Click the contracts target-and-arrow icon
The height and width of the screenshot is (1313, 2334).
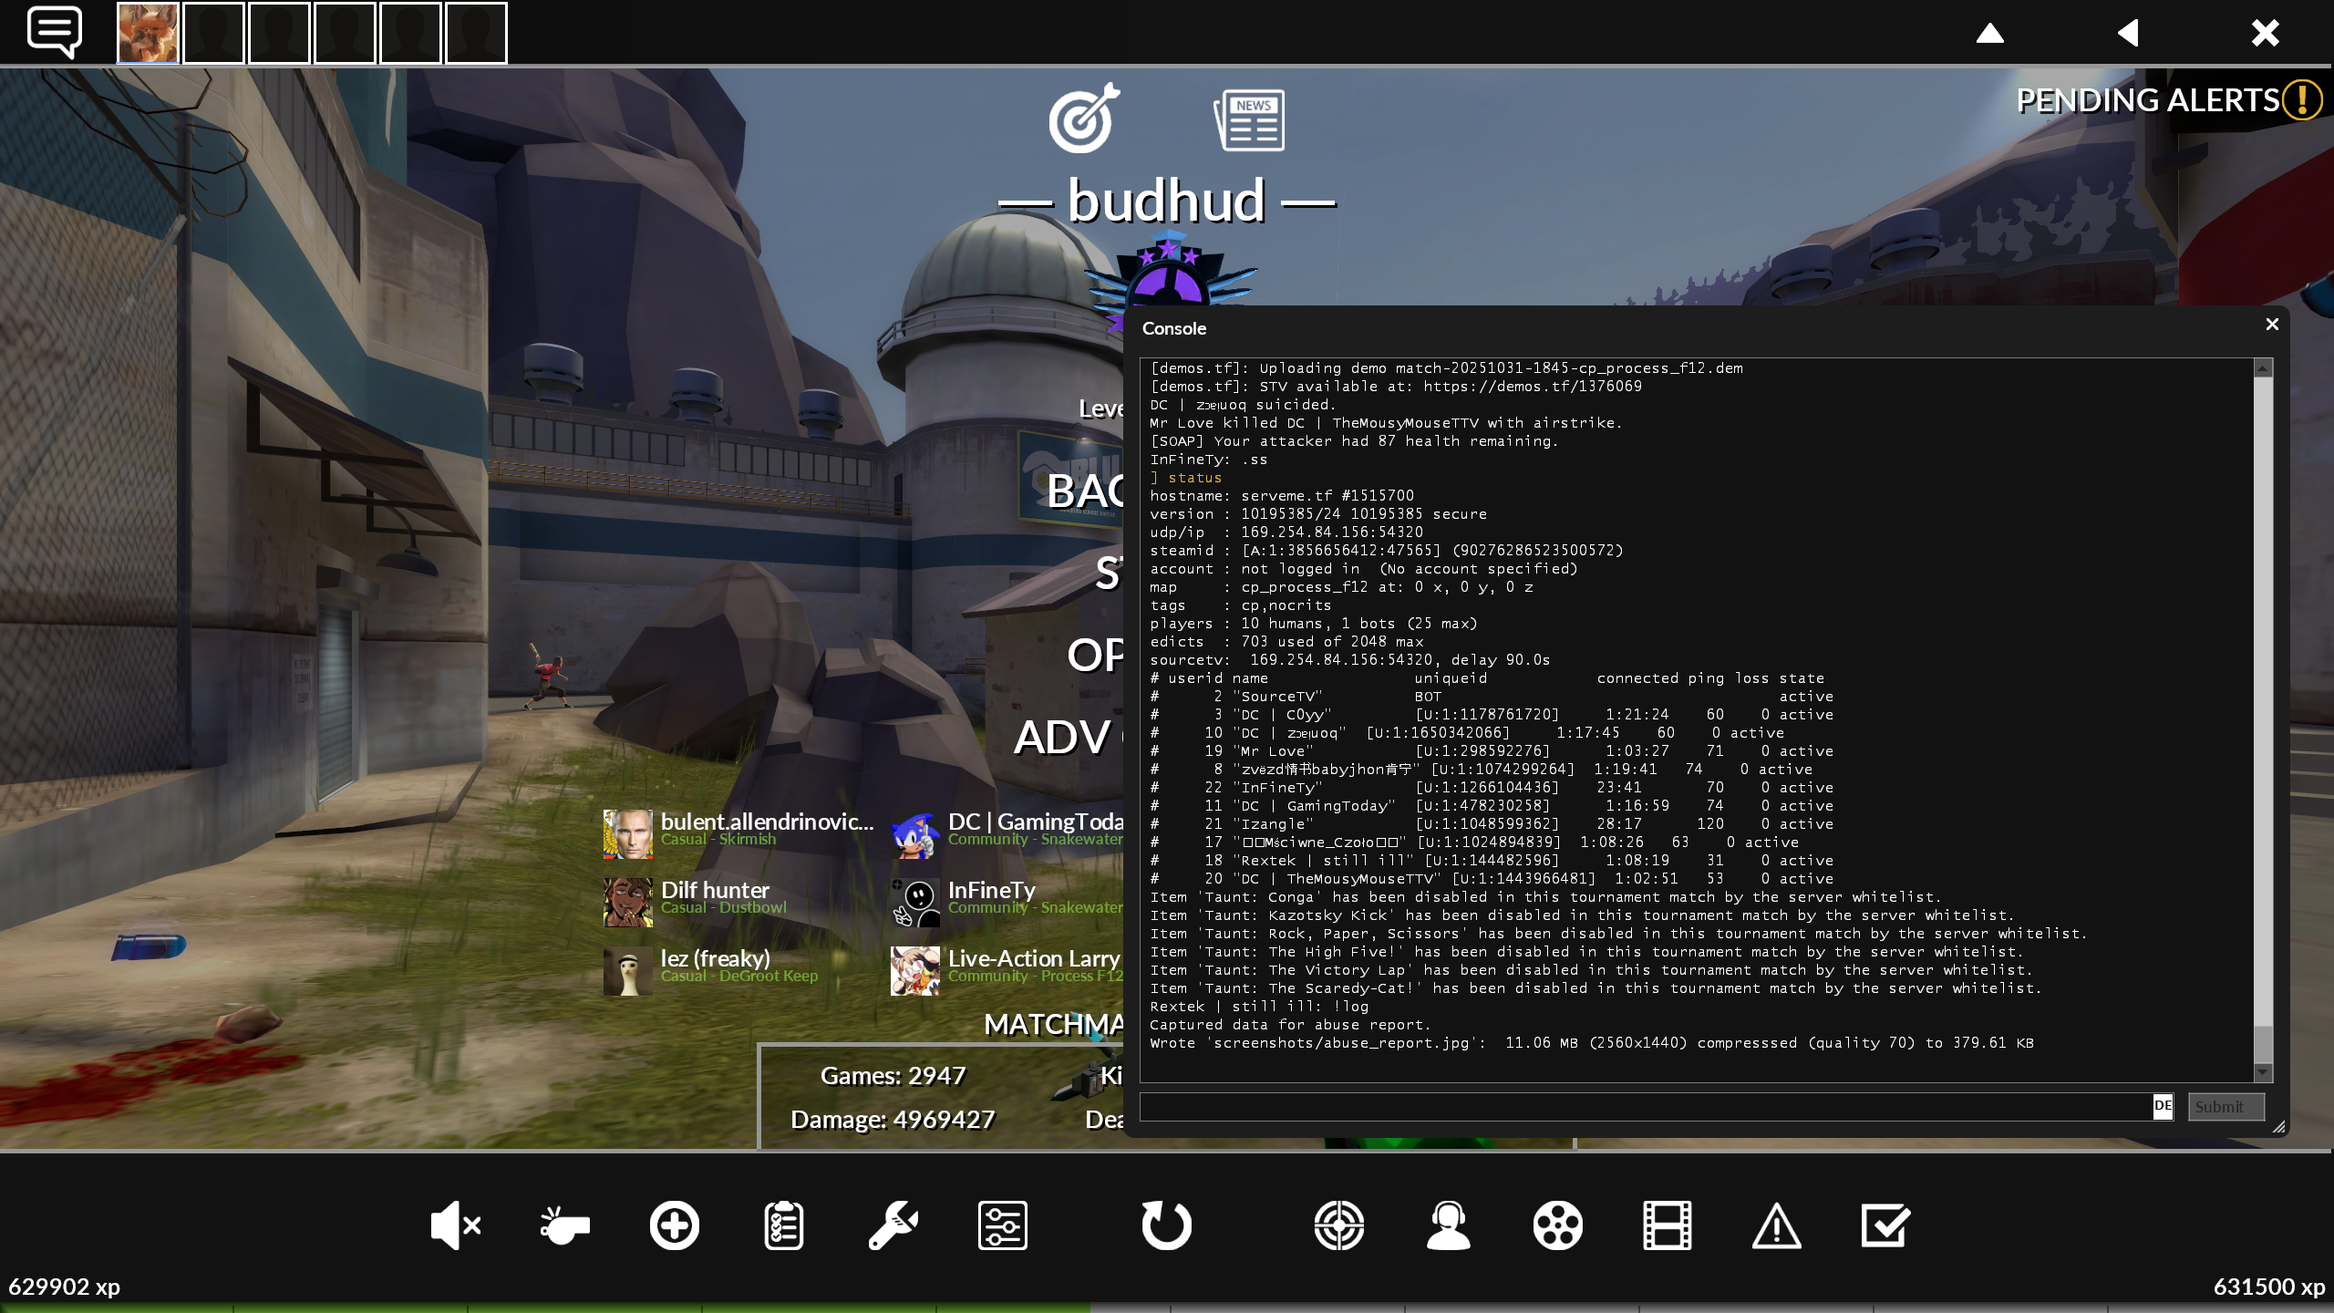click(x=1083, y=119)
